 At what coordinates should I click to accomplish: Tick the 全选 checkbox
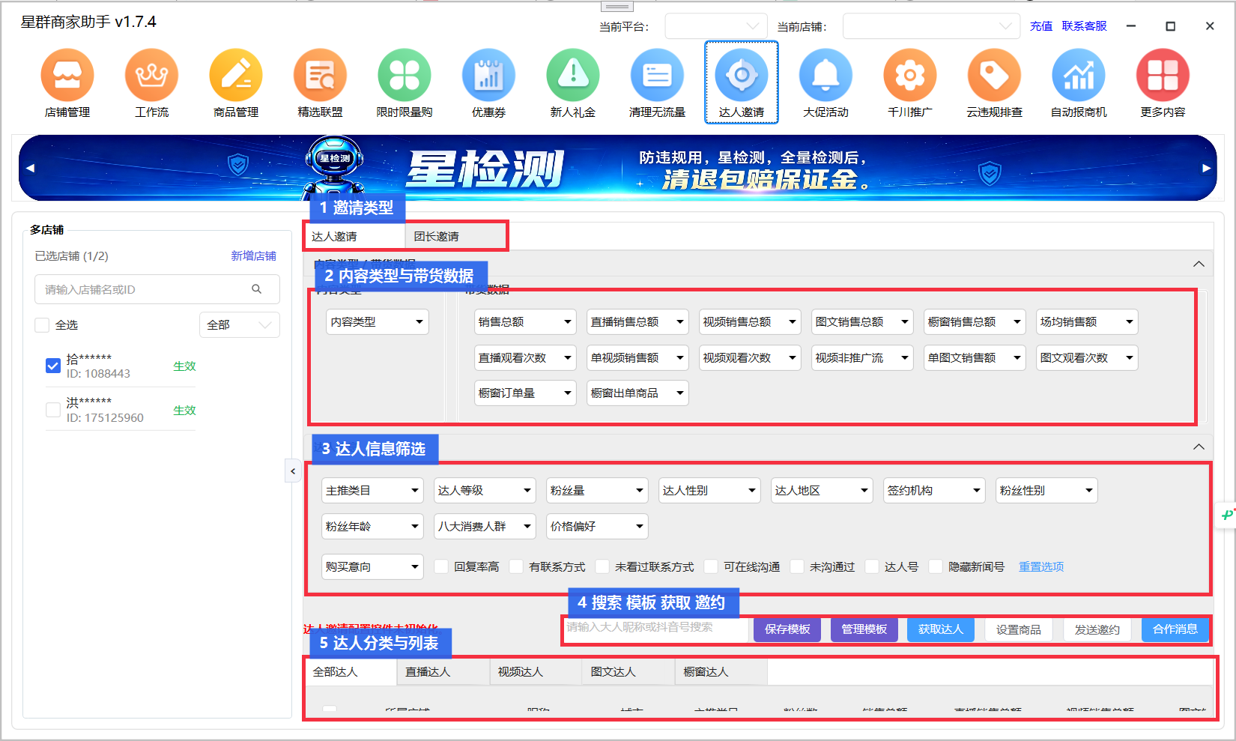[x=42, y=325]
